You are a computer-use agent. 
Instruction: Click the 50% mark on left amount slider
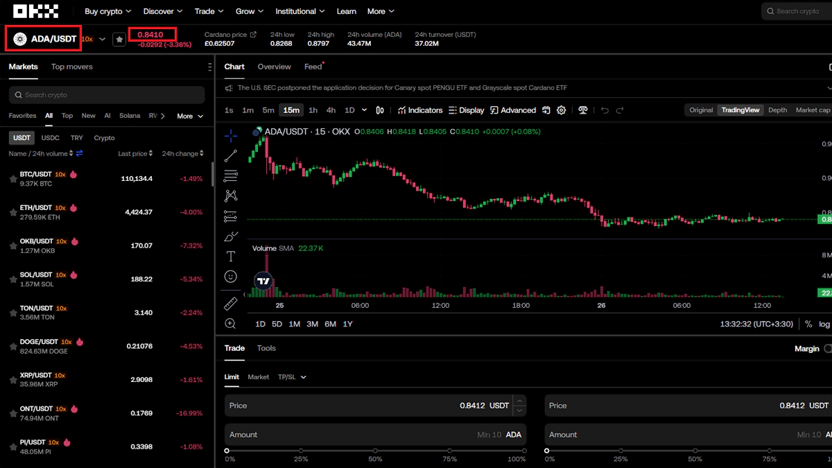375,451
